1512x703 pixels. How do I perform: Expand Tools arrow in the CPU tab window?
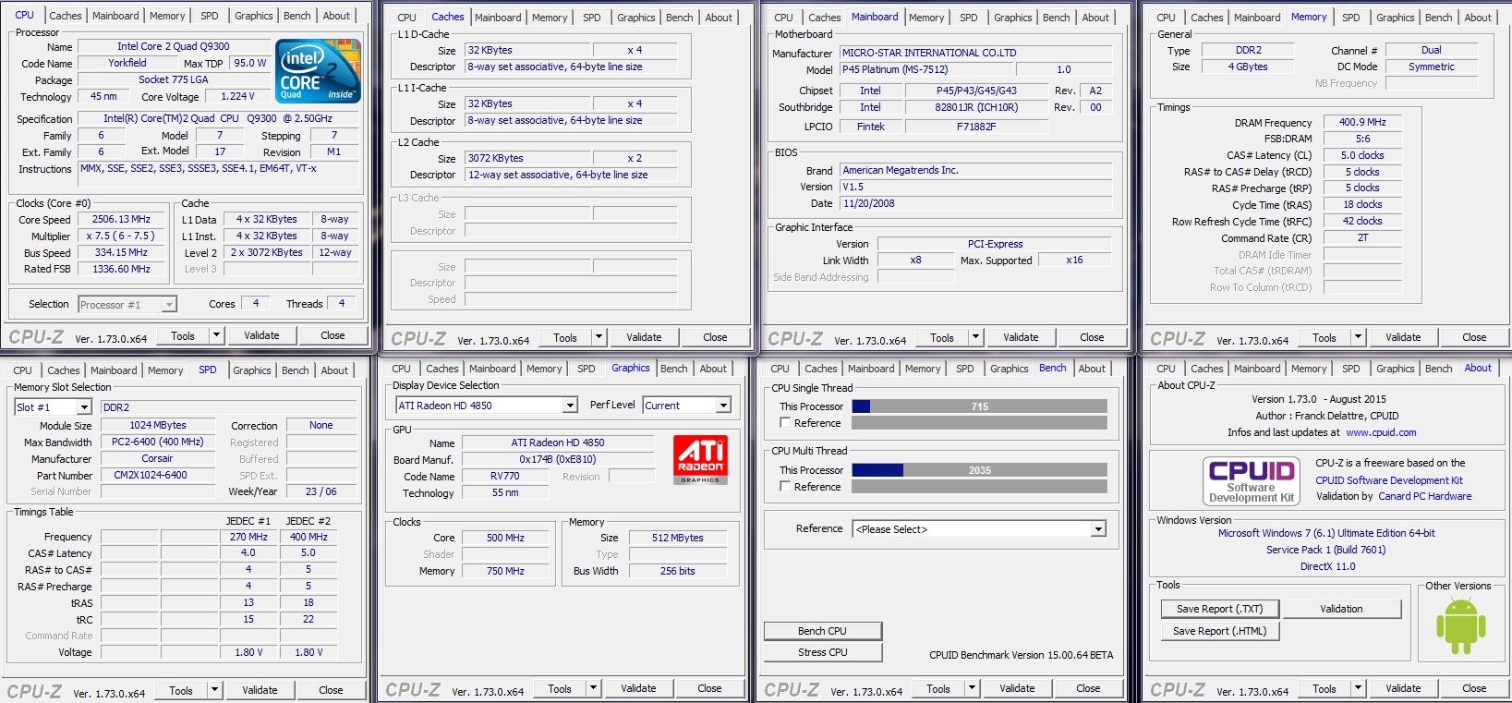click(x=216, y=335)
